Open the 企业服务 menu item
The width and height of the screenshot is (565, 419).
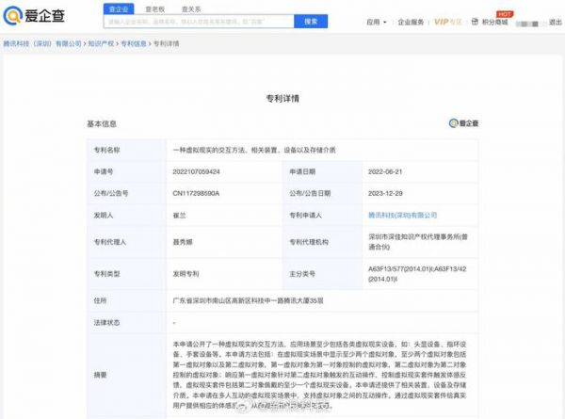point(412,21)
